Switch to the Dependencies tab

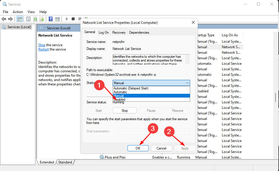click(x=139, y=33)
